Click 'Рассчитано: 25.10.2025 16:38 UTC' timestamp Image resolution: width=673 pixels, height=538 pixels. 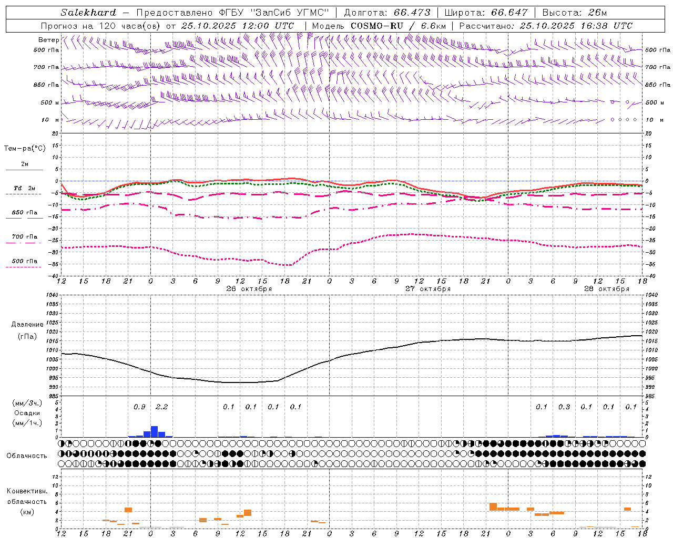pyautogui.click(x=546, y=26)
